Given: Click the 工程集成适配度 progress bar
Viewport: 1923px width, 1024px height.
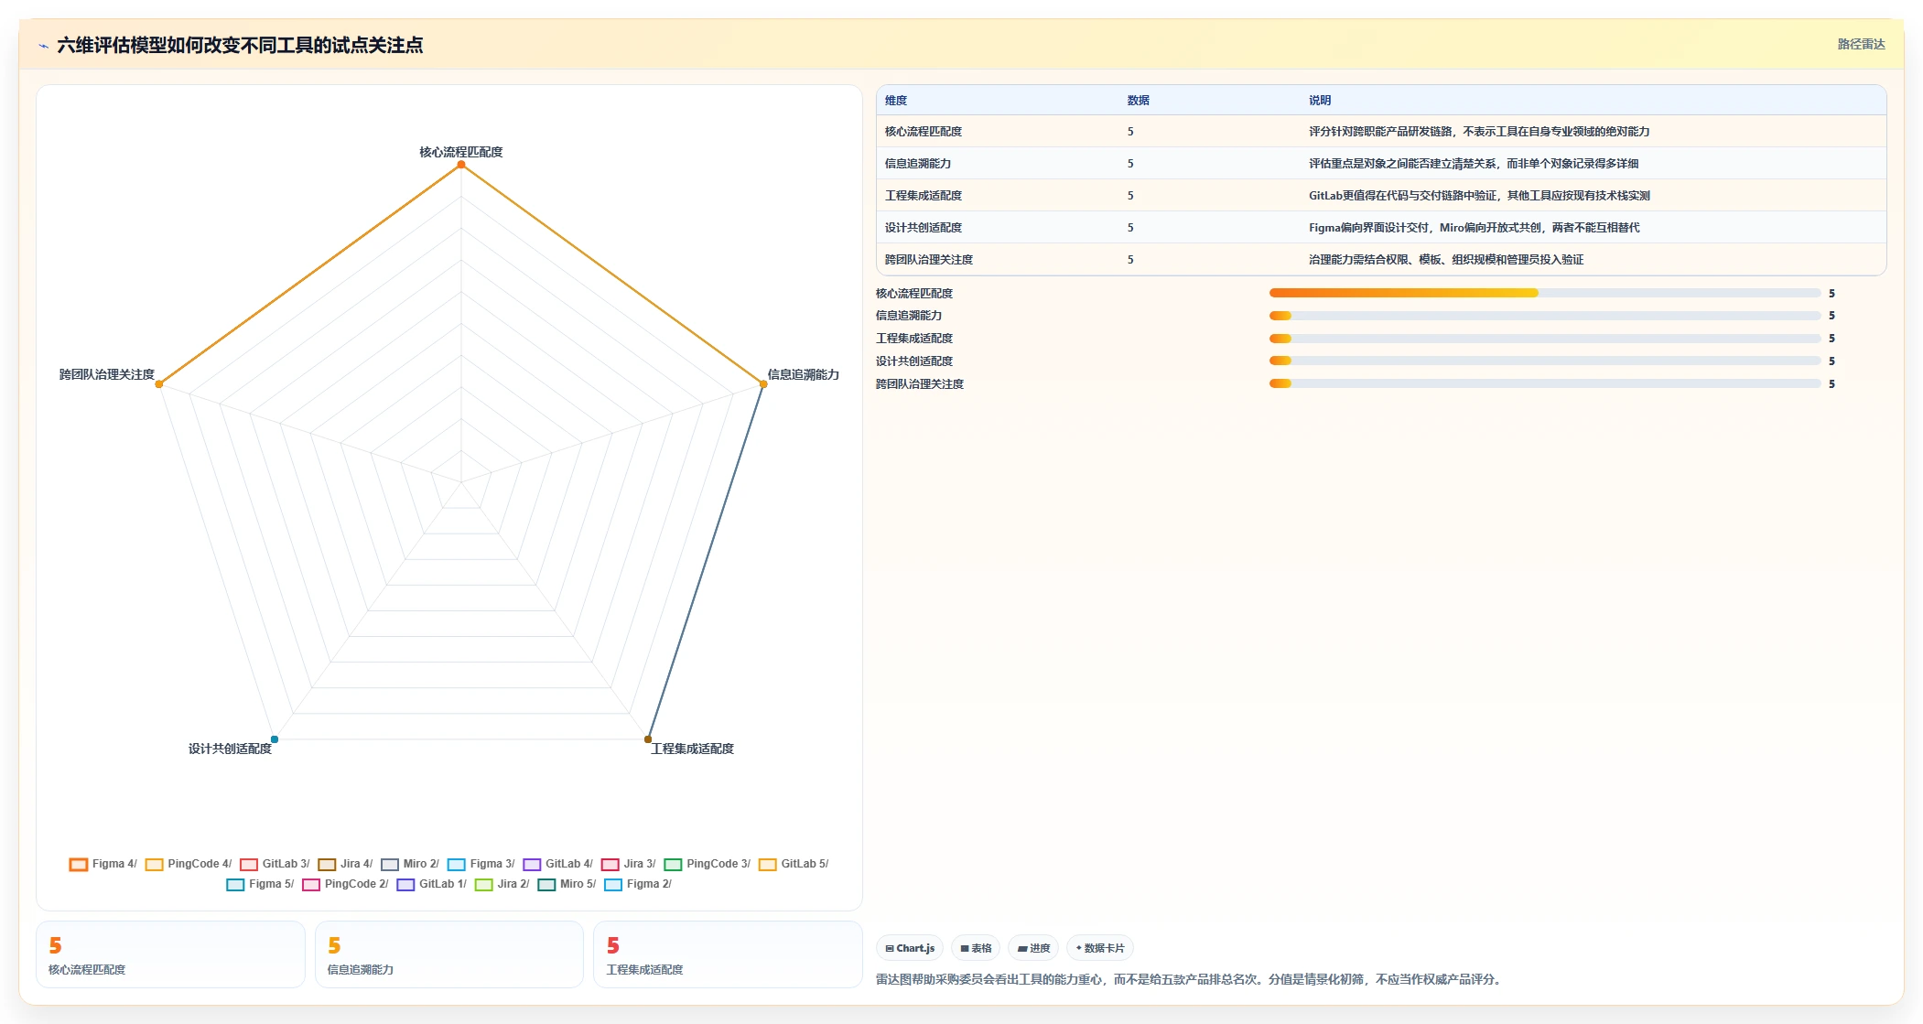Looking at the screenshot, I should 1545,339.
